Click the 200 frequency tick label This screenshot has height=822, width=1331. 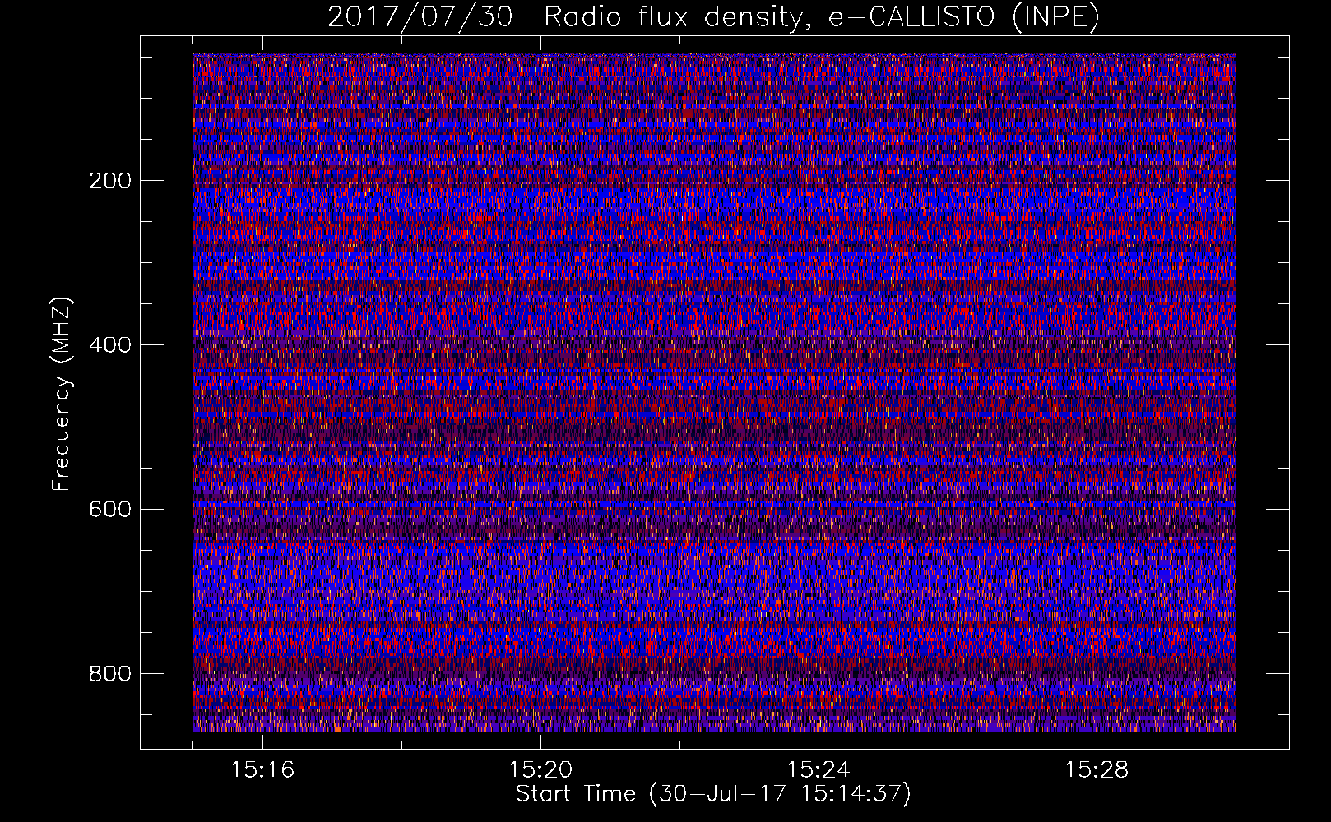[x=110, y=181]
